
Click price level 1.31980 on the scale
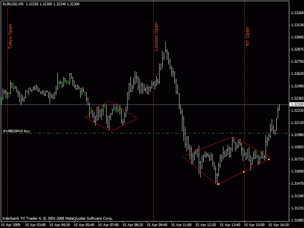click(297, 135)
